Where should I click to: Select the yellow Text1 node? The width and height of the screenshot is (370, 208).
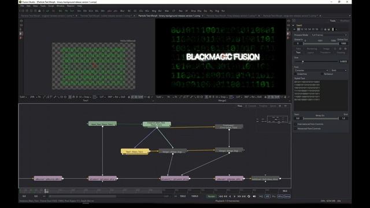[135, 151]
